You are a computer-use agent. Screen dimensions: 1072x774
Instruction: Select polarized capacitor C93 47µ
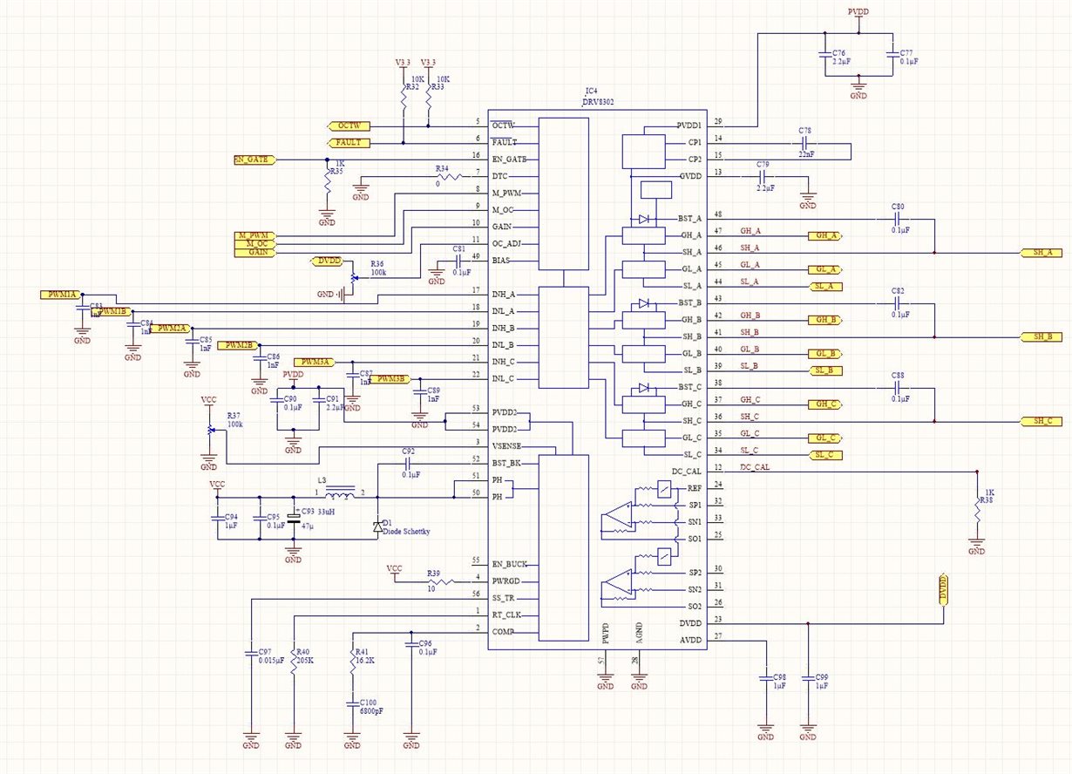click(x=294, y=519)
